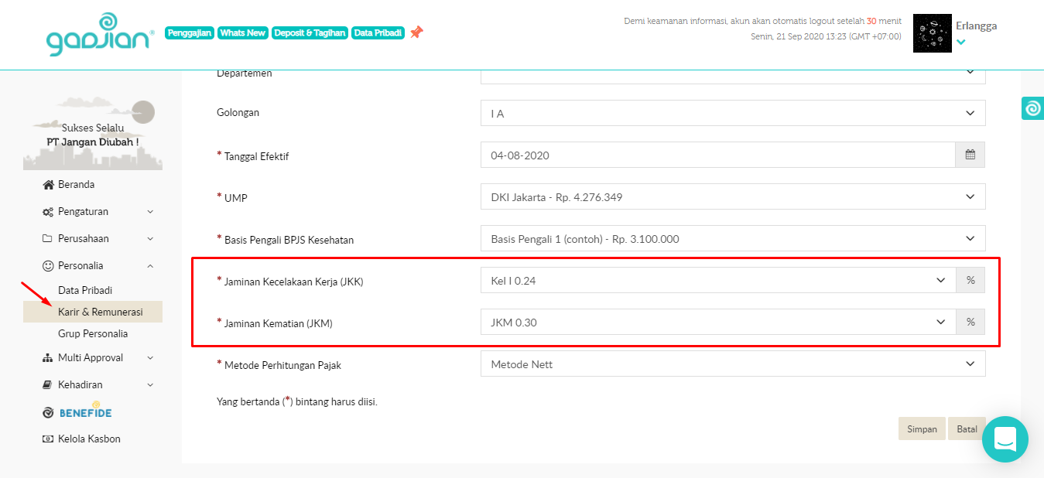Open the Penggajian tab
The width and height of the screenshot is (1044, 478).
190,33
